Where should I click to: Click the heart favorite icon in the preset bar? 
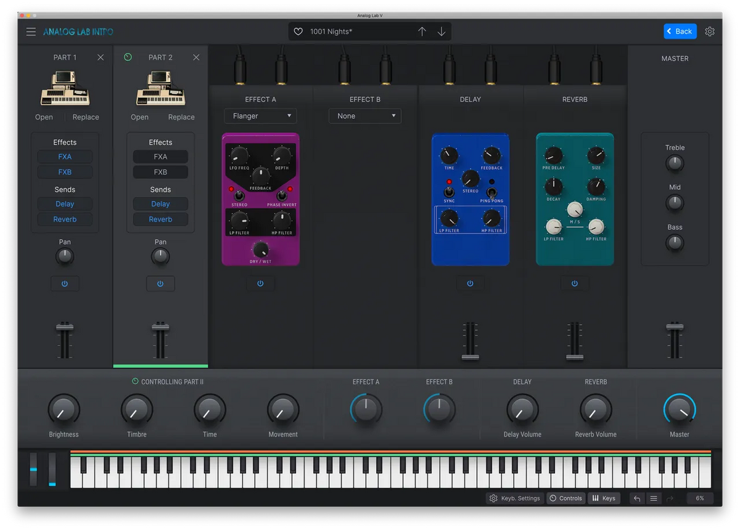pos(298,31)
